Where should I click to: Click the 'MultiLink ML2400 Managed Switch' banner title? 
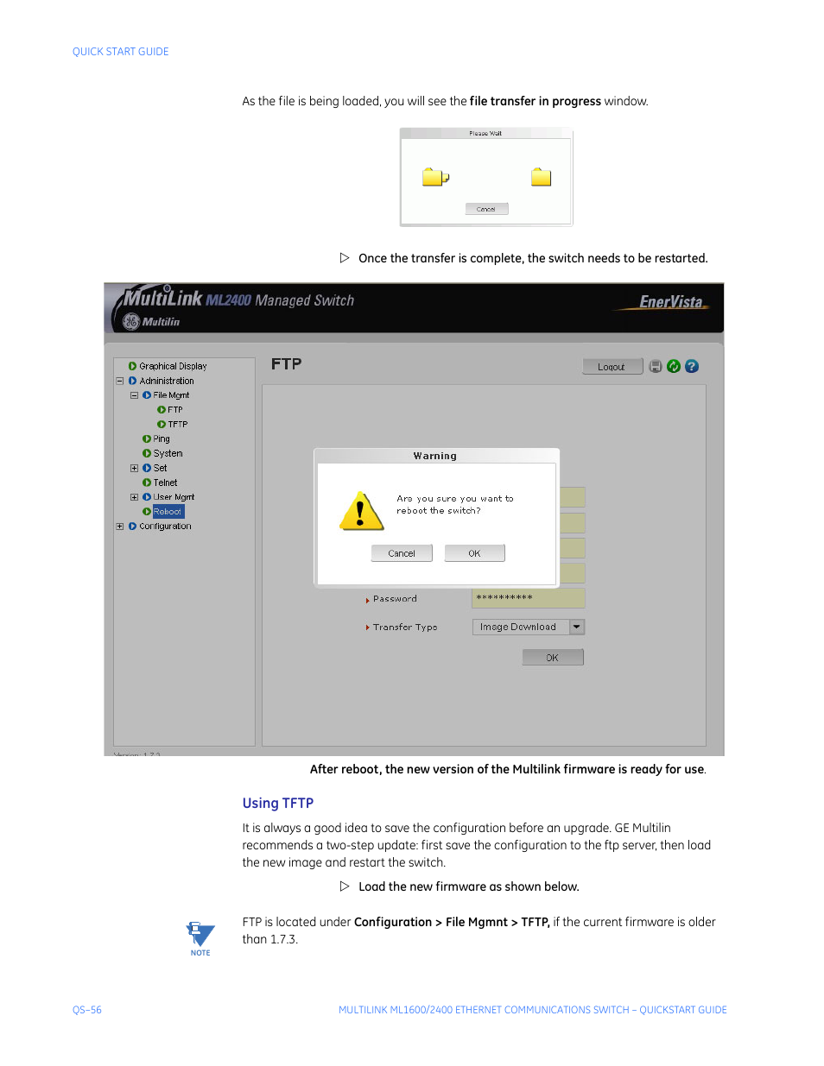pos(239,300)
